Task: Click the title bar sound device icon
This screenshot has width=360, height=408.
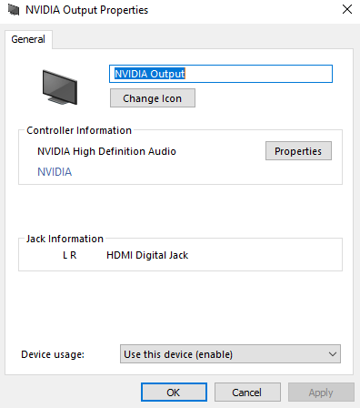Action: 13,10
